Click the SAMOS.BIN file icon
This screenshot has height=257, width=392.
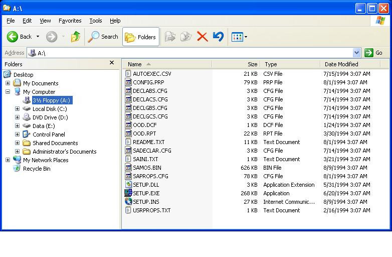pyautogui.click(x=128, y=168)
